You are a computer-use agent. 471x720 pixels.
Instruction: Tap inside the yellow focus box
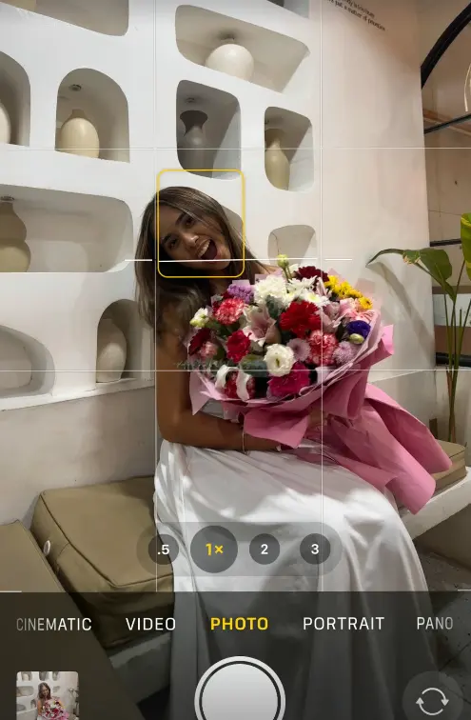point(201,223)
